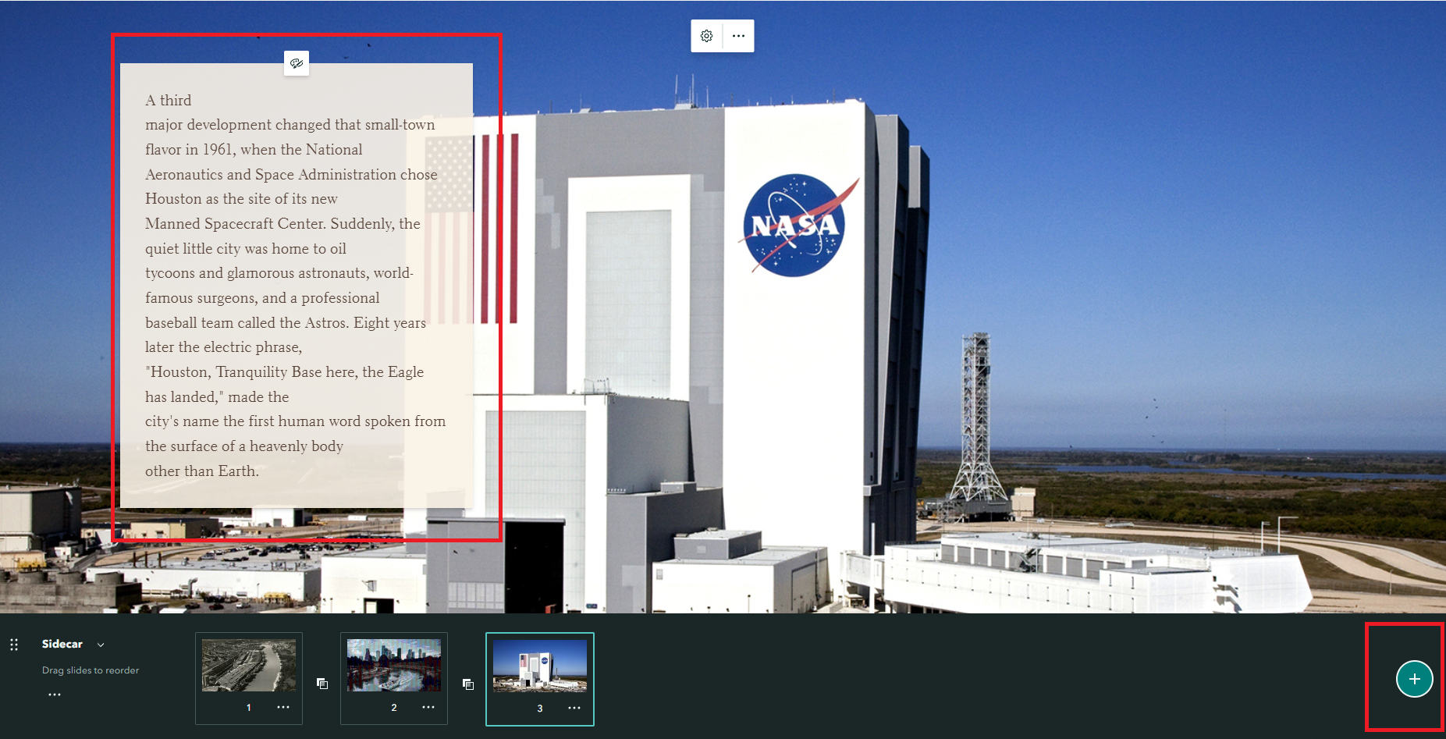Image resolution: width=1446 pixels, height=739 pixels.
Task: Click the 'A third' opening text line
Action: 169,101
